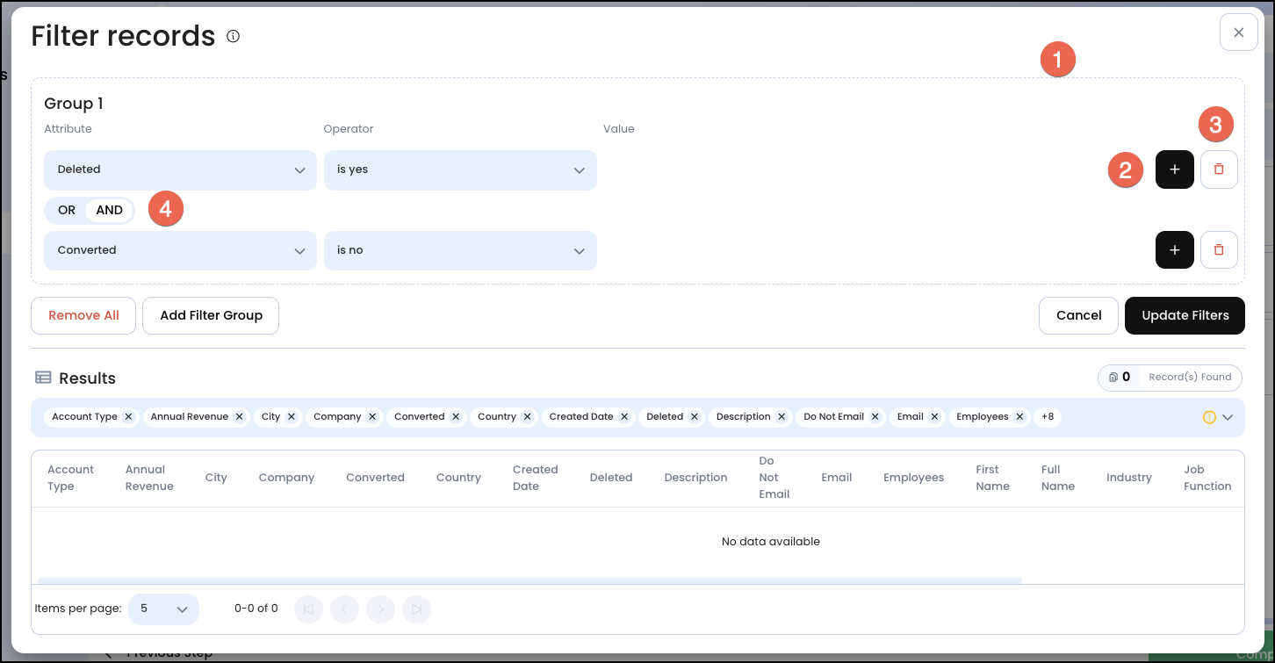Click the Company column header

click(x=286, y=478)
